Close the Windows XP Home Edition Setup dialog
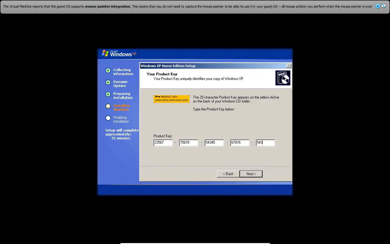Viewport: 390px width, 244px height. (x=289, y=66)
